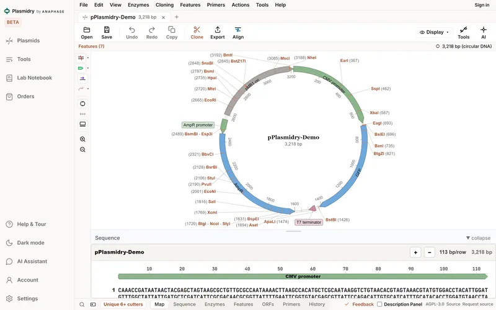Open the wrench Tools button at top right
The height and width of the screenshot is (310, 496).
(463, 33)
